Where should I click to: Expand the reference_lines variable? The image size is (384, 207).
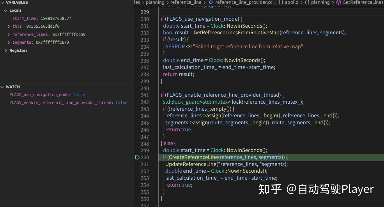click(8, 34)
